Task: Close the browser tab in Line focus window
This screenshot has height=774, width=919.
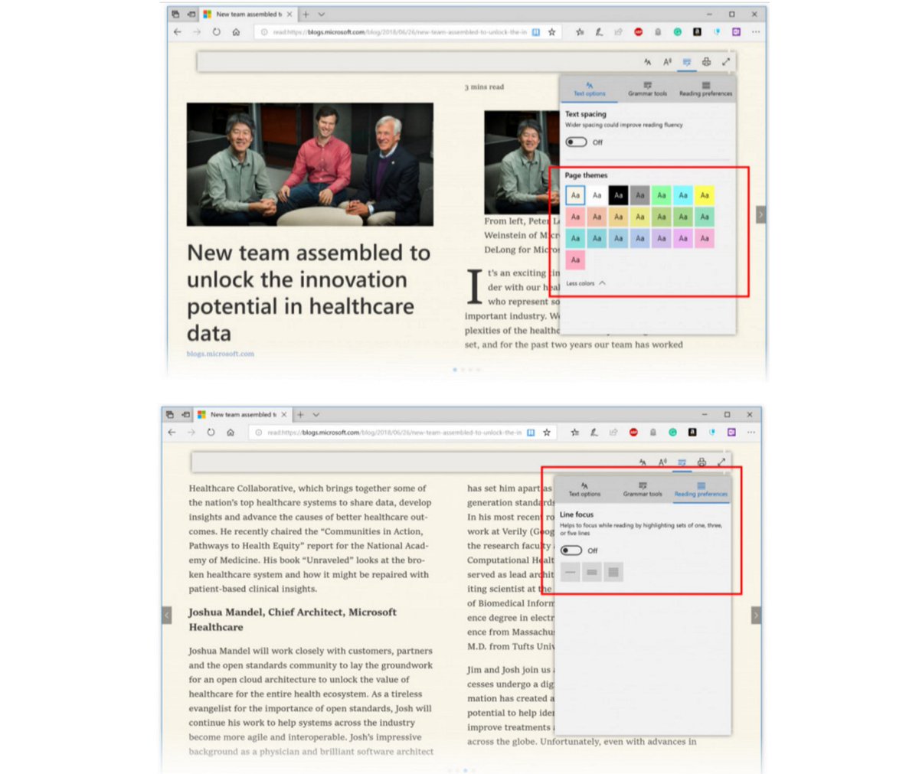Action: coord(284,414)
